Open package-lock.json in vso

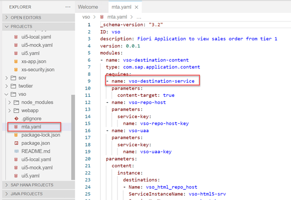(x=41, y=135)
